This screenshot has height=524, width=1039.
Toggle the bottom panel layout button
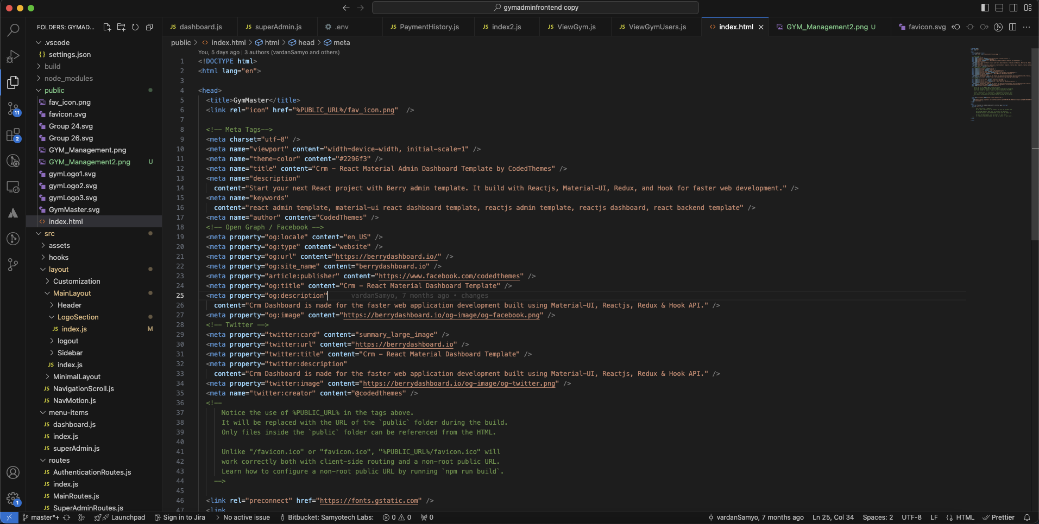999,8
